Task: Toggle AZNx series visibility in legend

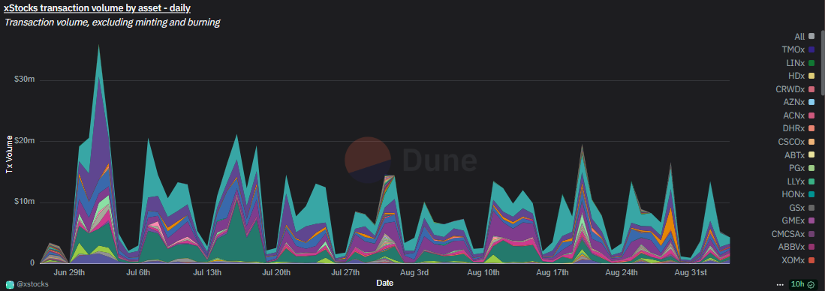Action: [x=799, y=102]
